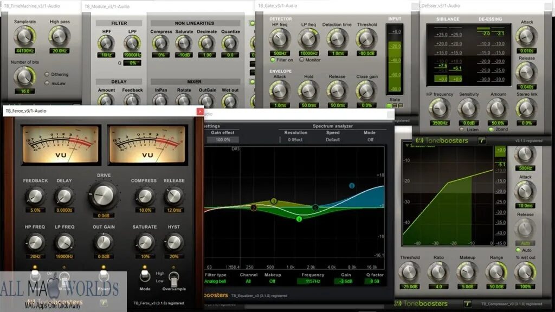Click the Gain -3.6dB value in Equalizer
The image size is (555, 312).
coord(346,281)
